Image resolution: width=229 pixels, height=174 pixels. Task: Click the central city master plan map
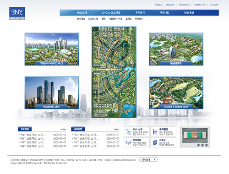[x=114, y=72]
